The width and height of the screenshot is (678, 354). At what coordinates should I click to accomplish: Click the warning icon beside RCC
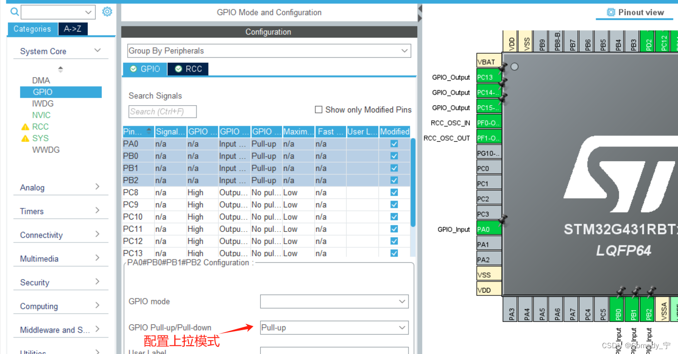[x=26, y=127]
